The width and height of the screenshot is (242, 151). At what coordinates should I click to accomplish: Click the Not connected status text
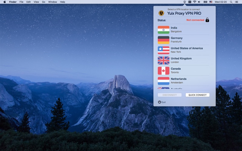[x=195, y=20]
